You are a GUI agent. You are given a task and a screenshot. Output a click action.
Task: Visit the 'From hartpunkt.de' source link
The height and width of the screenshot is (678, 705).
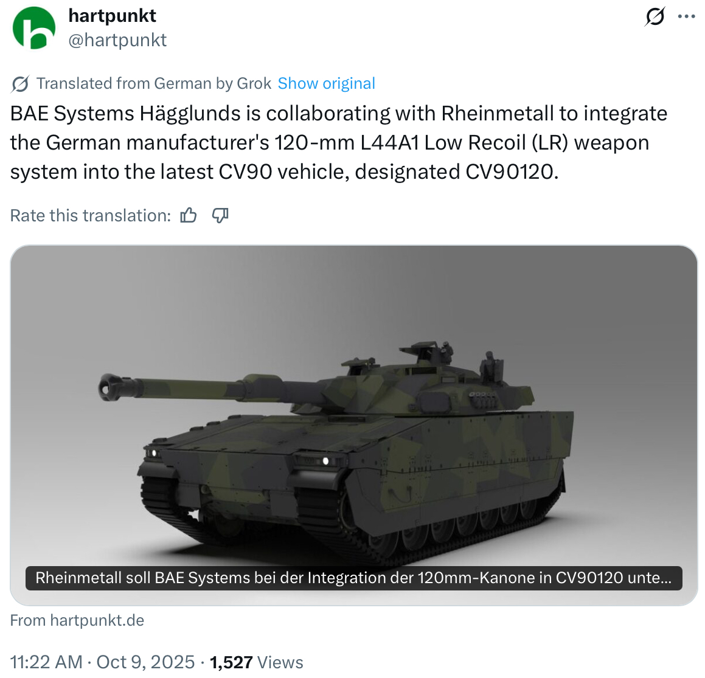click(x=77, y=620)
